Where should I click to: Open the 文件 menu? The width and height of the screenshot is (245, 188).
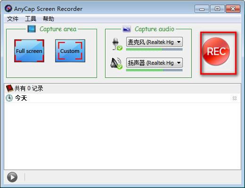[13, 19]
